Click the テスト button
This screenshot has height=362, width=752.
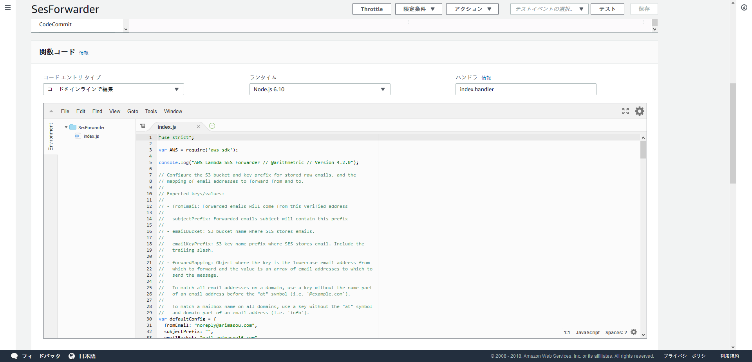607,9
